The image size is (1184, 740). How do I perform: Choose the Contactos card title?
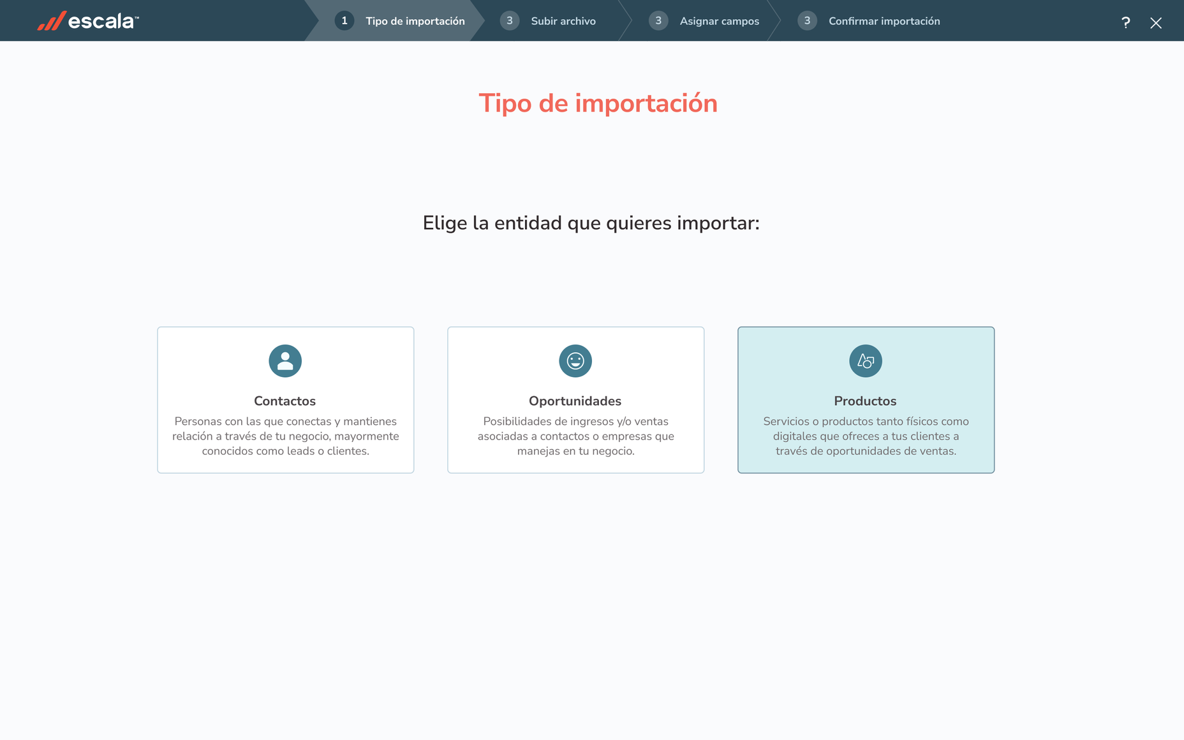click(x=285, y=401)
